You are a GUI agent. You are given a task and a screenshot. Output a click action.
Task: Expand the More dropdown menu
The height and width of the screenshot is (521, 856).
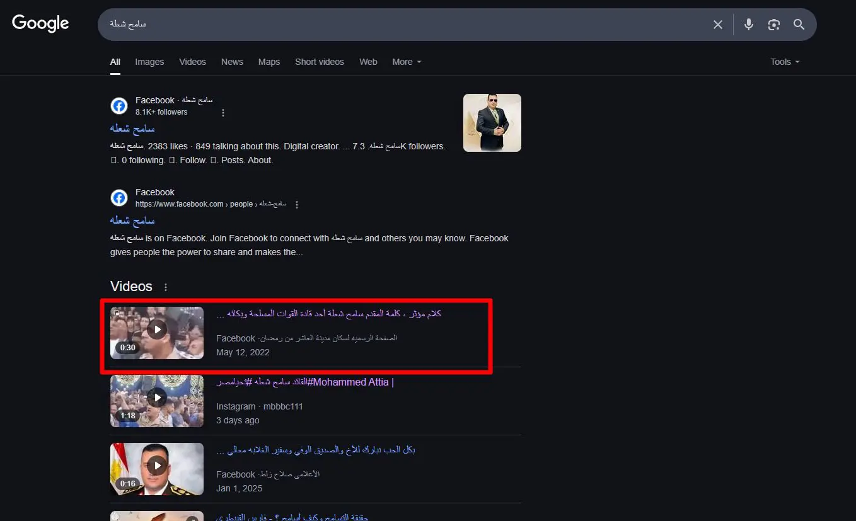[x=407, y=62]
